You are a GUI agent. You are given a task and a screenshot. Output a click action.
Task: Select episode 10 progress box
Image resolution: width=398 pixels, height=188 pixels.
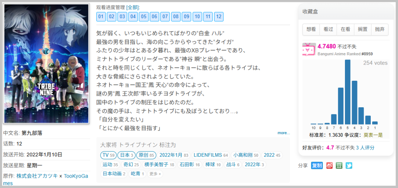[x=197, y=17]
